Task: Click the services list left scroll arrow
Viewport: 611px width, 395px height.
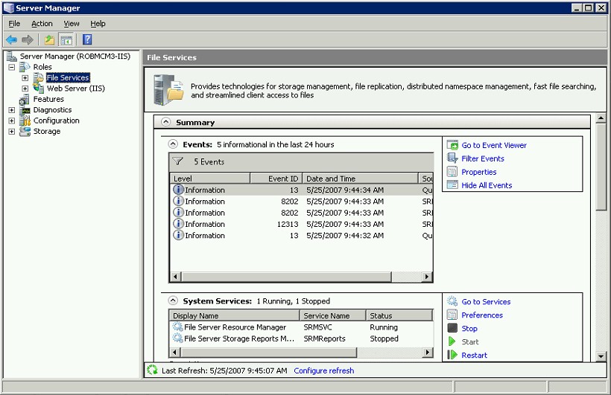Action: 174,352
